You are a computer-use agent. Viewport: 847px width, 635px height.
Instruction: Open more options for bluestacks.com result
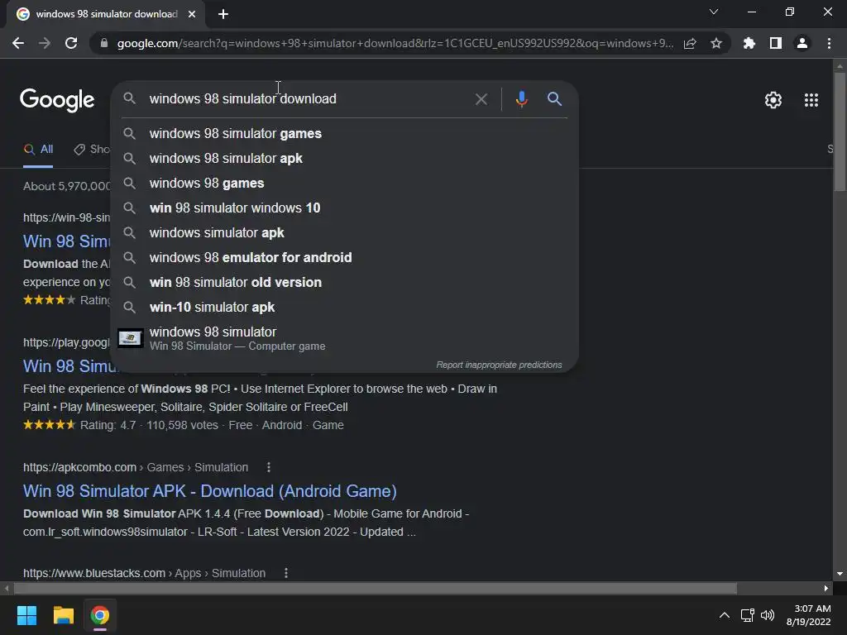285,573
